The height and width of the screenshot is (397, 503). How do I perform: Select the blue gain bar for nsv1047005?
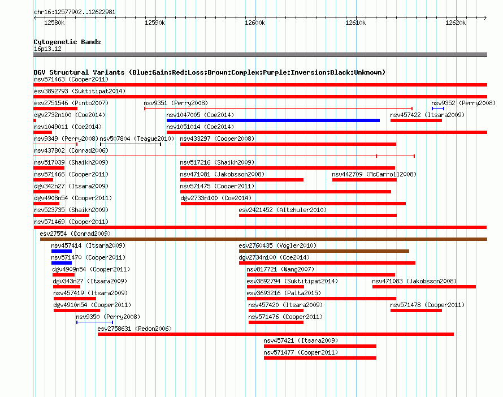[x=273, y=120]
